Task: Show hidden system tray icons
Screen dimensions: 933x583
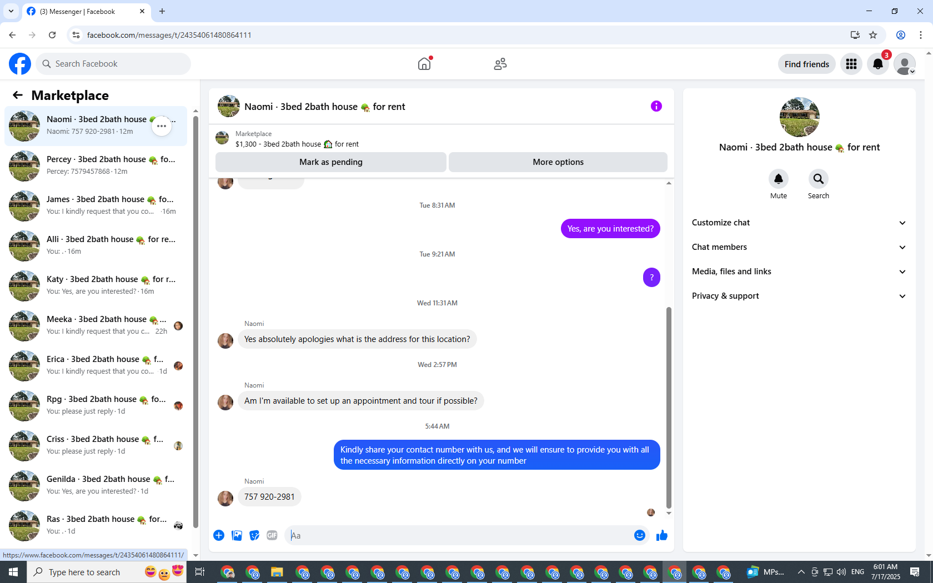Action: (x=801, y=572)
